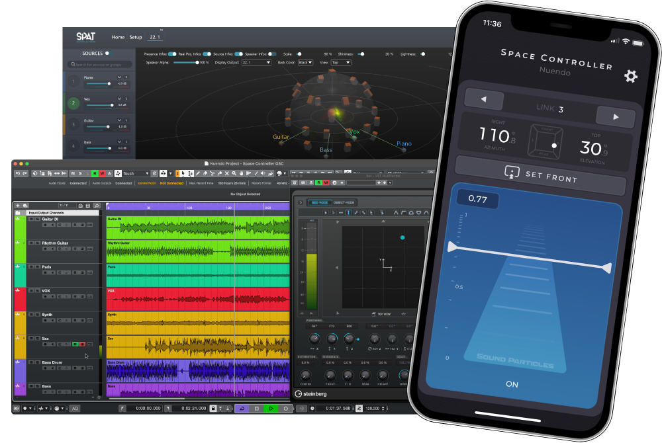Open the Setup tab in SPAT
Viewport: 662px width, 443px height.
pyautogui.click(x=136, y=37)
